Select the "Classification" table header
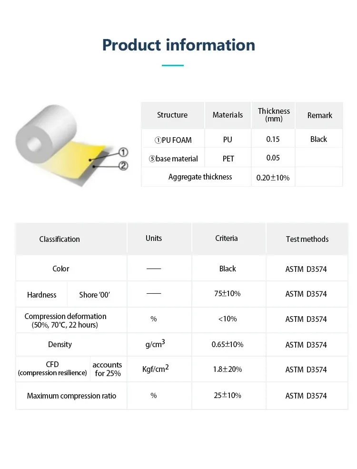Viewport: 357px width, 469px height. [x=59, y=239]
